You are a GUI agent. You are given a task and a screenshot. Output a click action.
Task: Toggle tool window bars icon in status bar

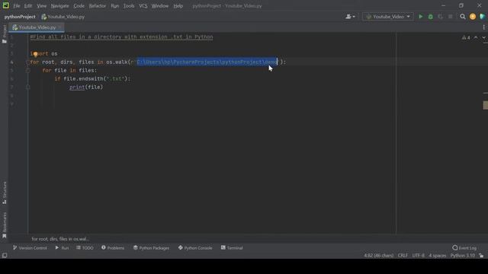coord(5,256)
